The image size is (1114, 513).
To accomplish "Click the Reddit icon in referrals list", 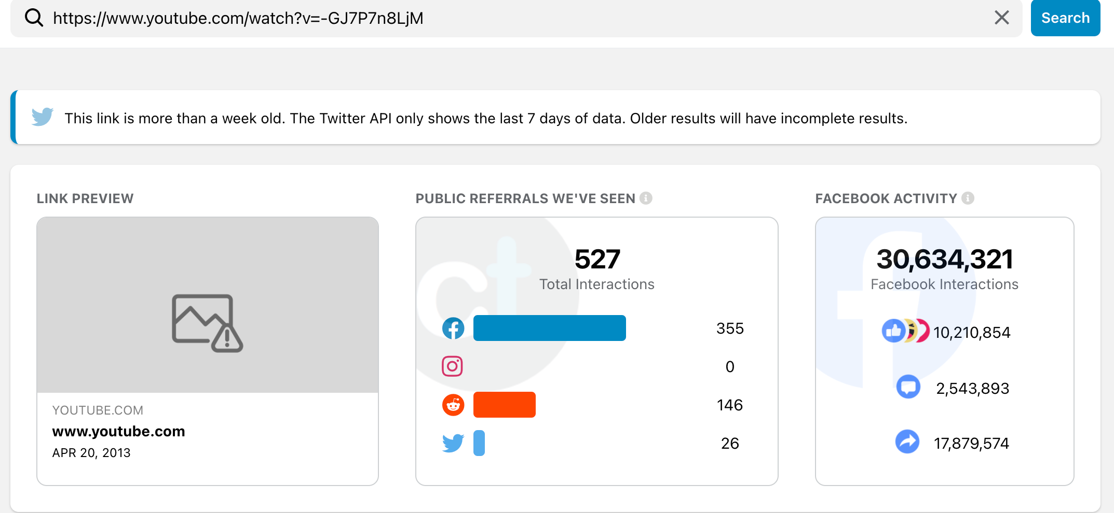I will tap(453, 405).
